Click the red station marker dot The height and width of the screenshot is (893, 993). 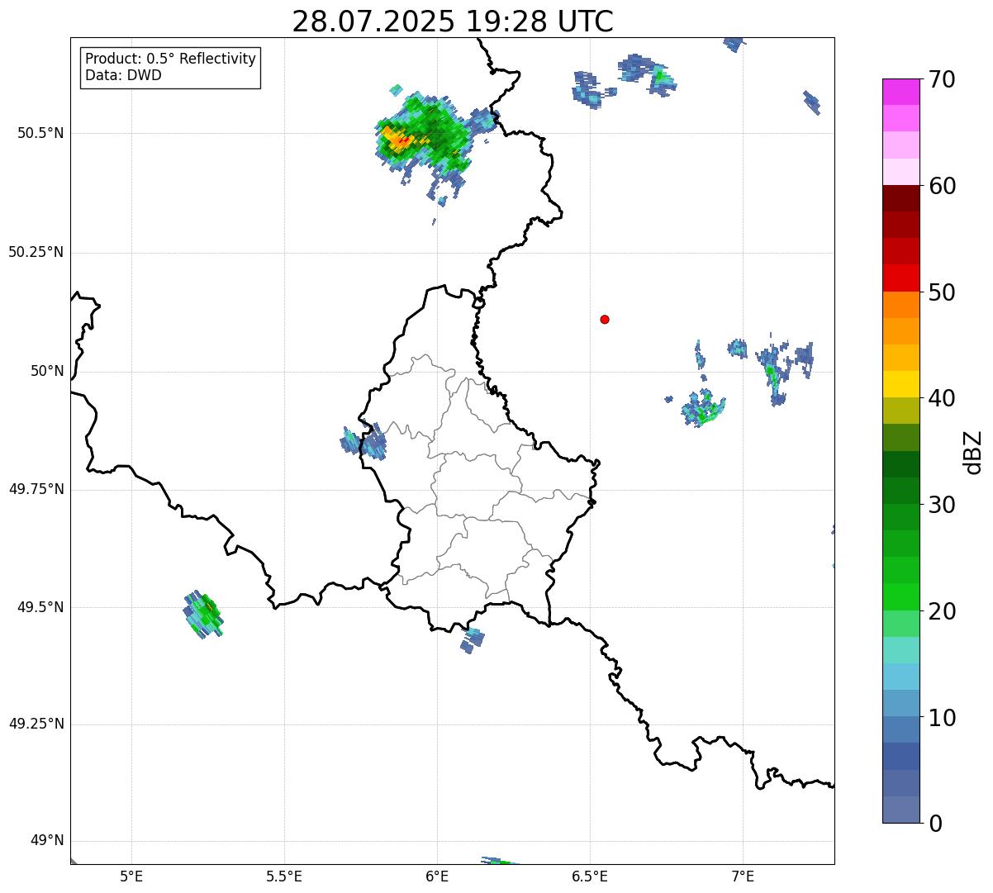point(605,319)
